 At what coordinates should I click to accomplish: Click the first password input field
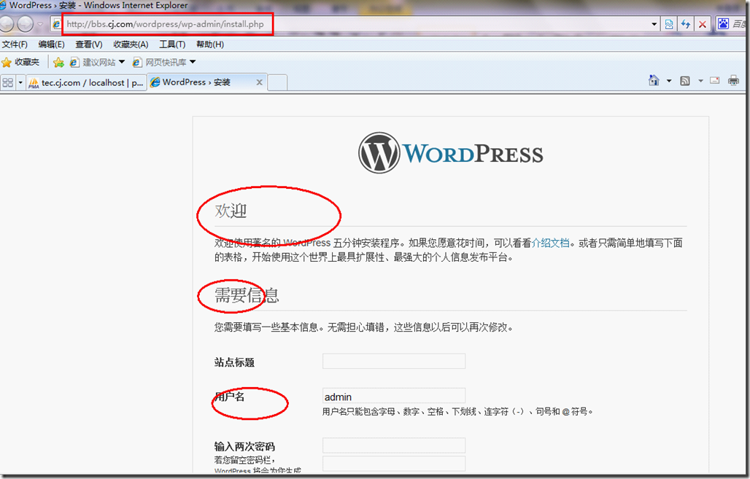(x=394, y=445)
